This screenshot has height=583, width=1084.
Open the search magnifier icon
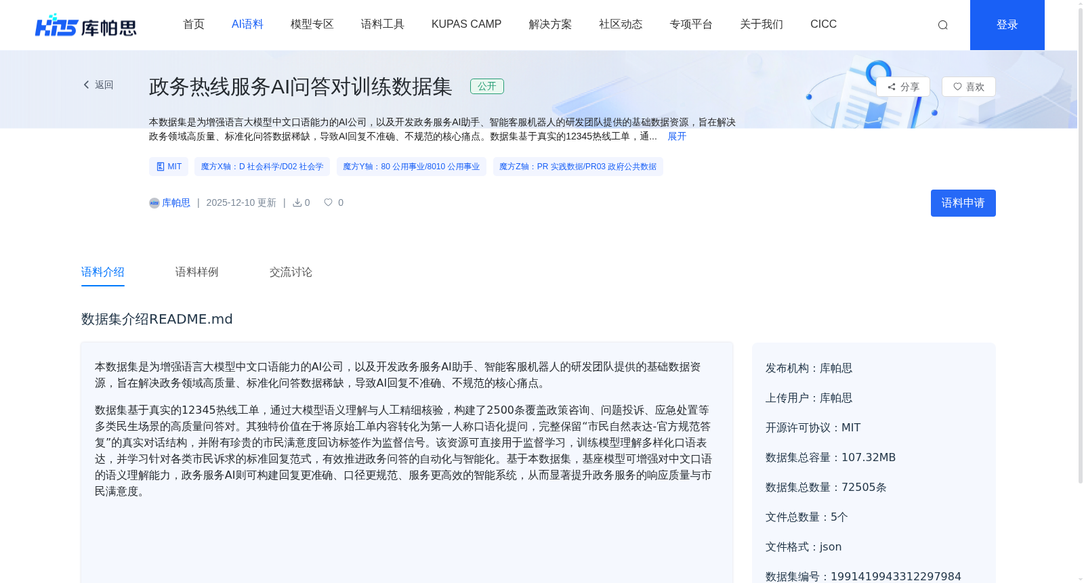(x=942, y=25)
